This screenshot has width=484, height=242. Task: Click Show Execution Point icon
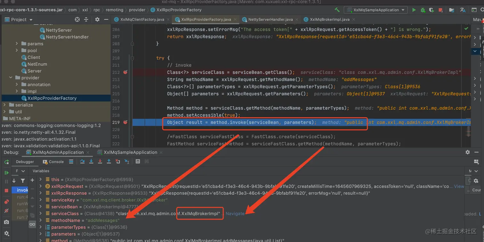[71, 162]
